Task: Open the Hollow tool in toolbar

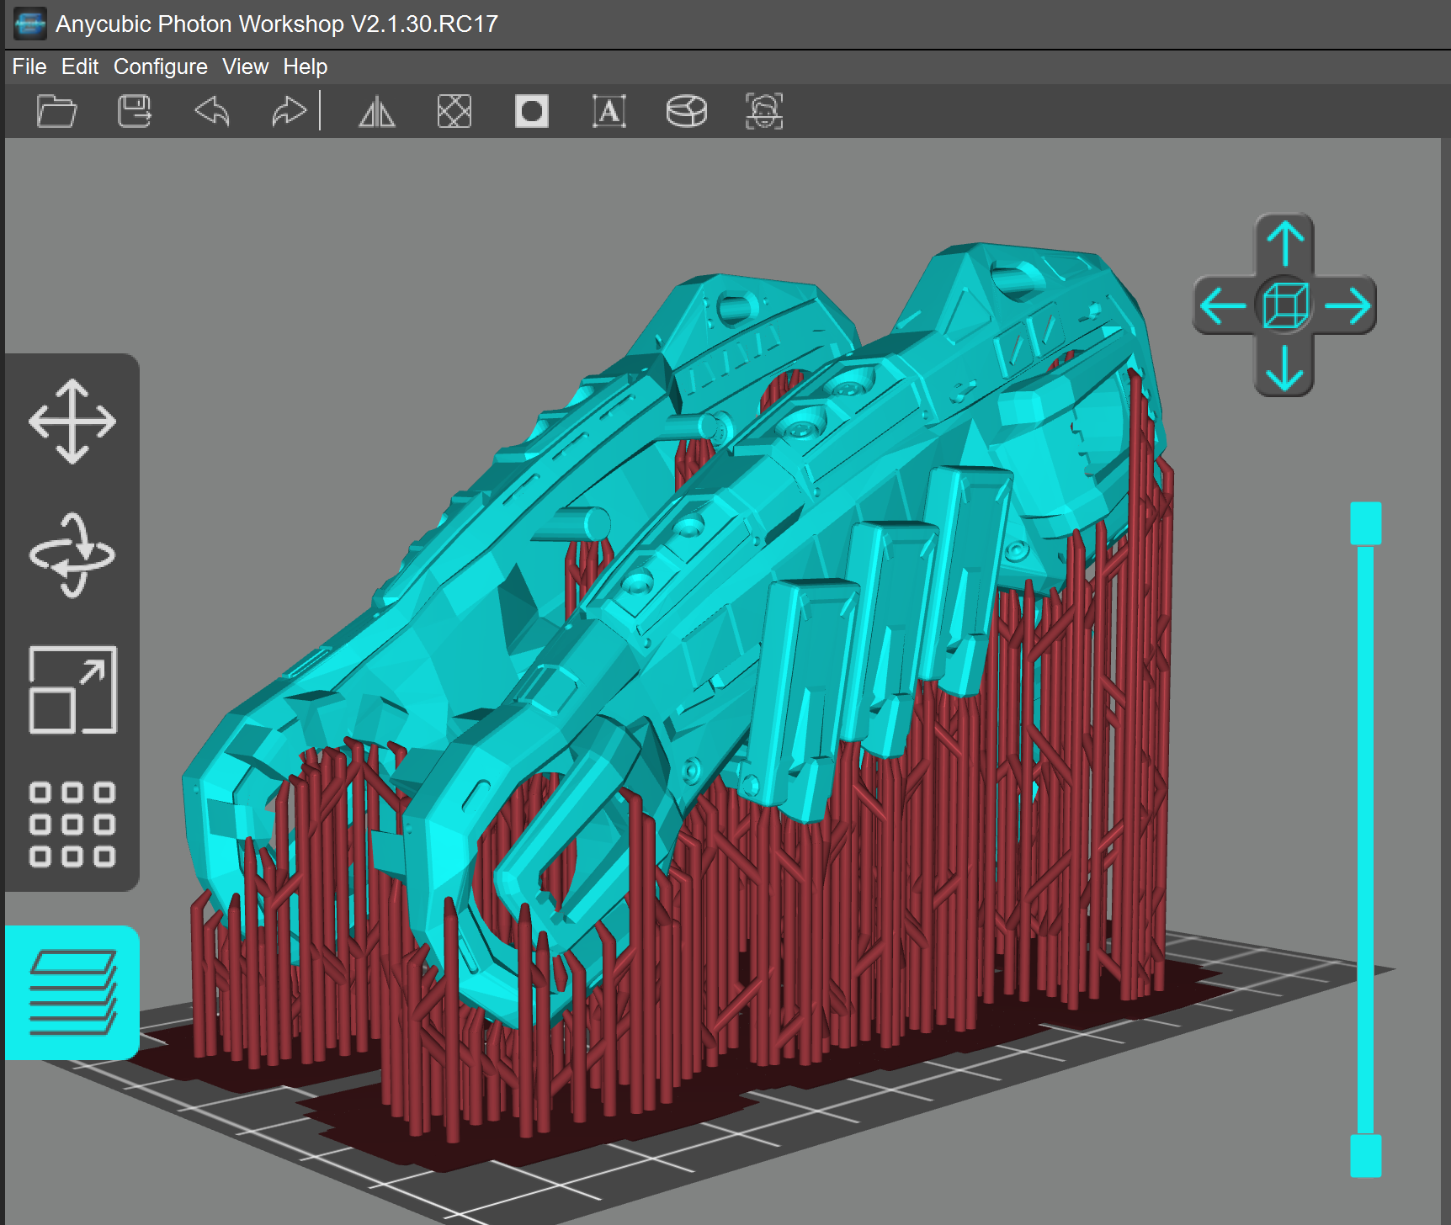Action: click(454, 111)
